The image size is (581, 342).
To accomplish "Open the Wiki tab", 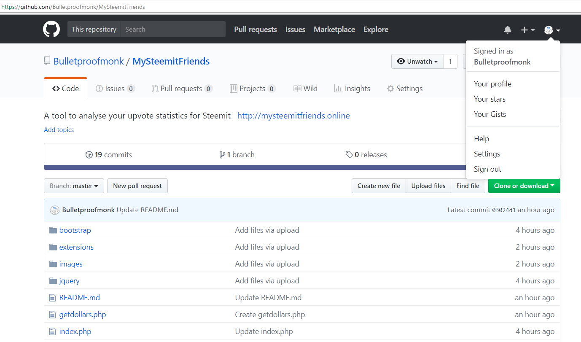I will 305,89.
